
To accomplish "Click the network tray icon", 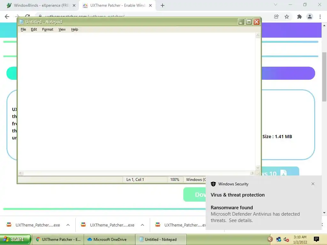I will 278,239.
